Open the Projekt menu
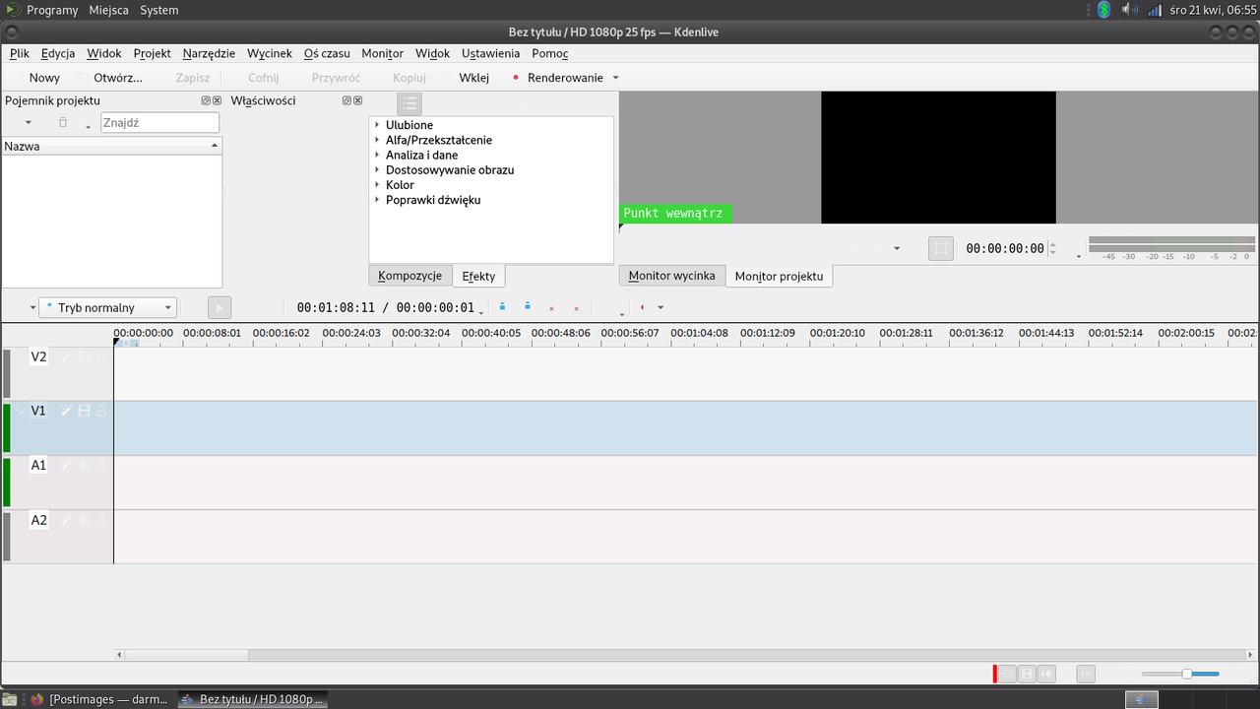This screenshot has width=1260, height=709. click(153, 53)
